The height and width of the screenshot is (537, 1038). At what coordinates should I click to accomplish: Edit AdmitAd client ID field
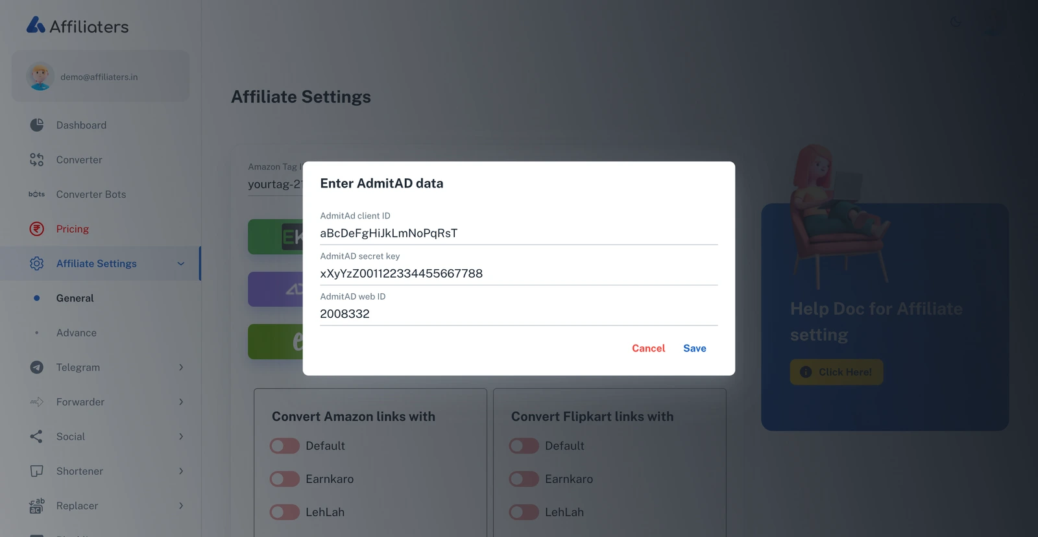tap(518, 233)
